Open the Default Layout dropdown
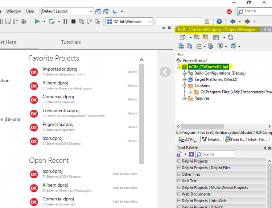272x208 pixels. pos(67,12)
